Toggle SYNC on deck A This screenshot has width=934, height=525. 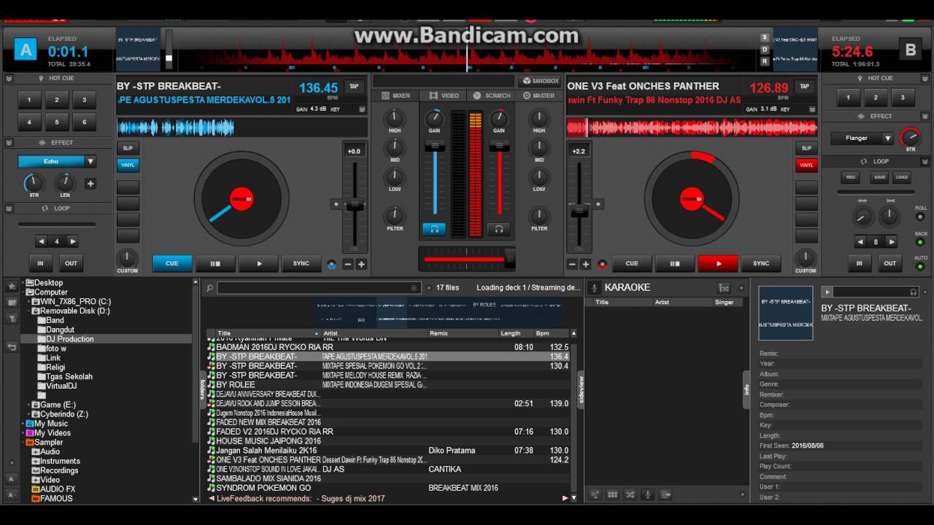pos(301,264)
